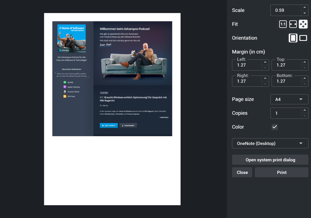The image size is (311, 218).
Task: Click the Abonnieren & Bewerten heading
Action: [x=71, y=69]
